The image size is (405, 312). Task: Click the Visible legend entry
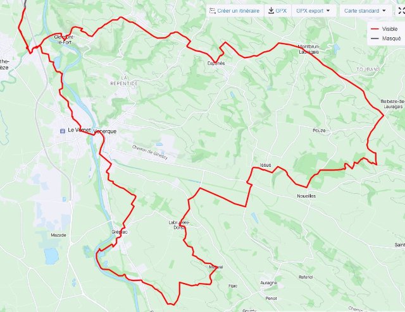click(386, 29)
